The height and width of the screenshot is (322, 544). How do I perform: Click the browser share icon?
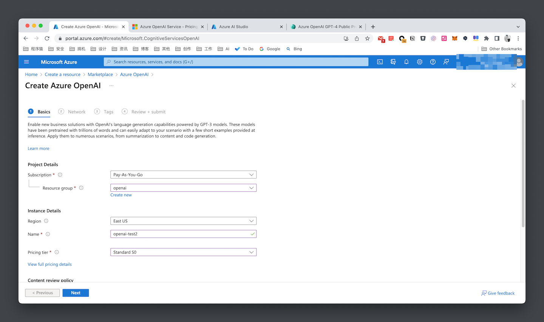coord(357,38)
